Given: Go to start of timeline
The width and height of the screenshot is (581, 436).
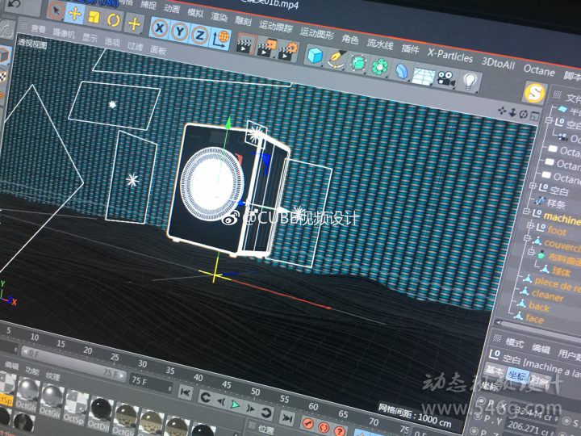Looking at the screenshot, I should tap(185, 392).
